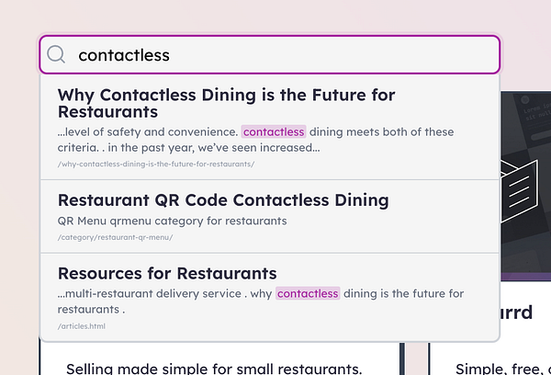The height and width of the screenshot is (375, 551).
Task: Click the first result's snippet about safety and convenience
Action: pyautogui.click(x=147, y=132)
